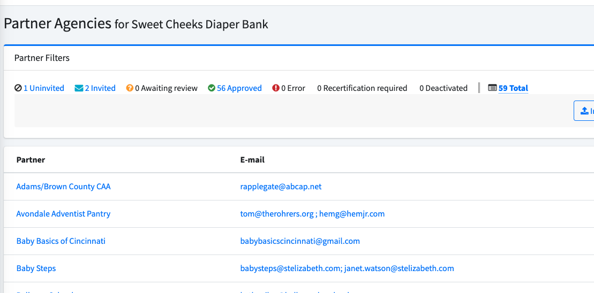Filter by 56 Approved partners
The height and width of the screenshot is (293, 594).
[239, 88]
